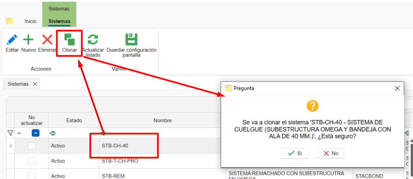Toggle the No actualizar filter checkbox

(x=36, y=133)
